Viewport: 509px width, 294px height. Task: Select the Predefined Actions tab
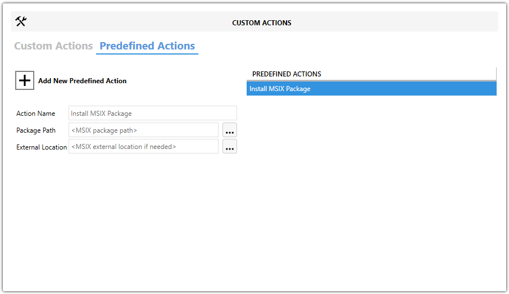coord(147,46)
